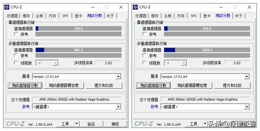This screenshot has width=260, height=131.
Task: Click 工具 button in left window
Action: coord(65,124)
